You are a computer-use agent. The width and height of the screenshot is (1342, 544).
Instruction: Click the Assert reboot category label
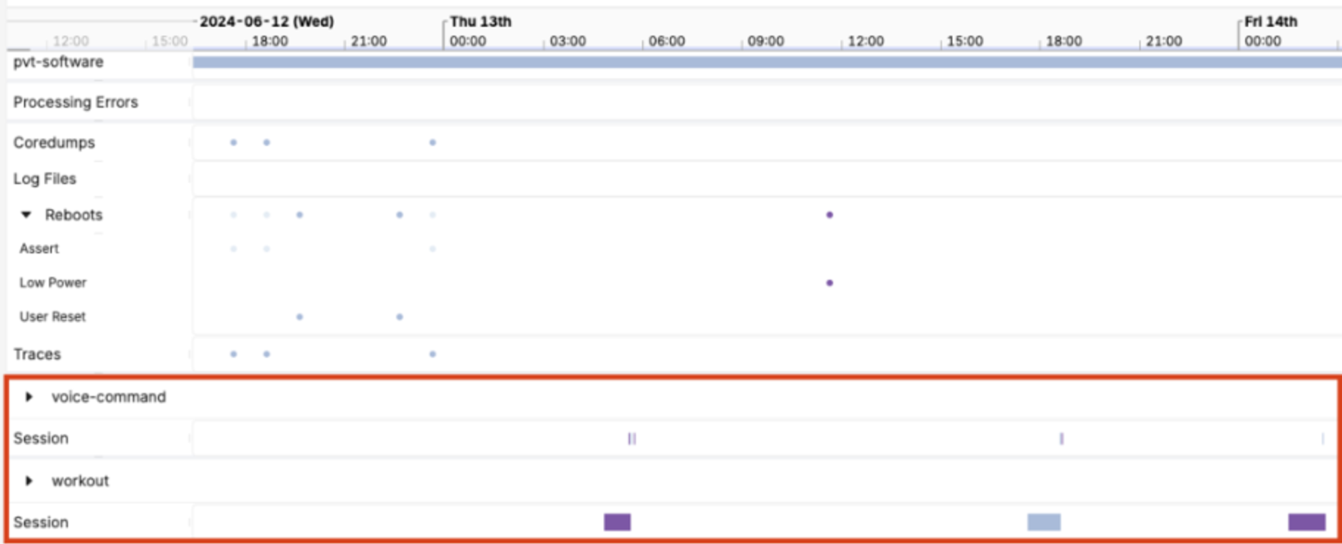[39, 249]
